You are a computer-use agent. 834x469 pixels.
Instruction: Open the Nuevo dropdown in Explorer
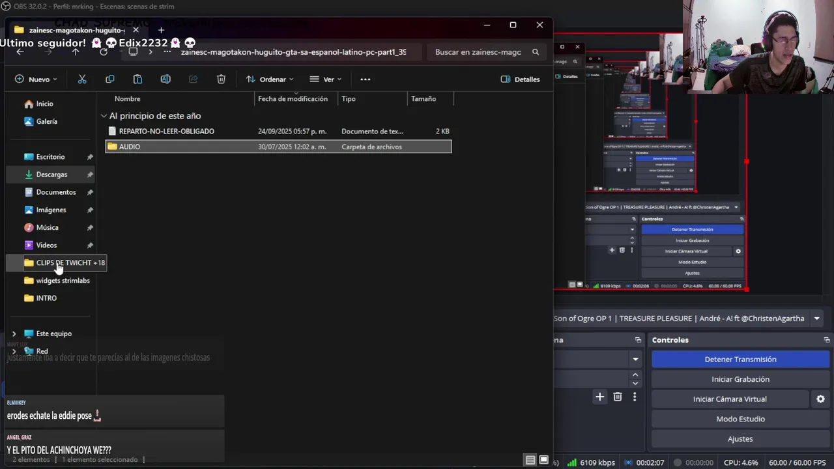click(x=36, y=79)
